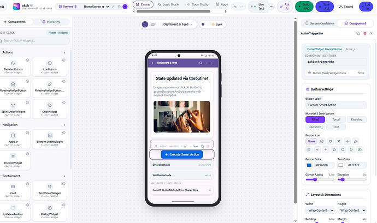The image size is (377, 223).
Task: Choose the play triangle button icon
Action: [351, 149]
